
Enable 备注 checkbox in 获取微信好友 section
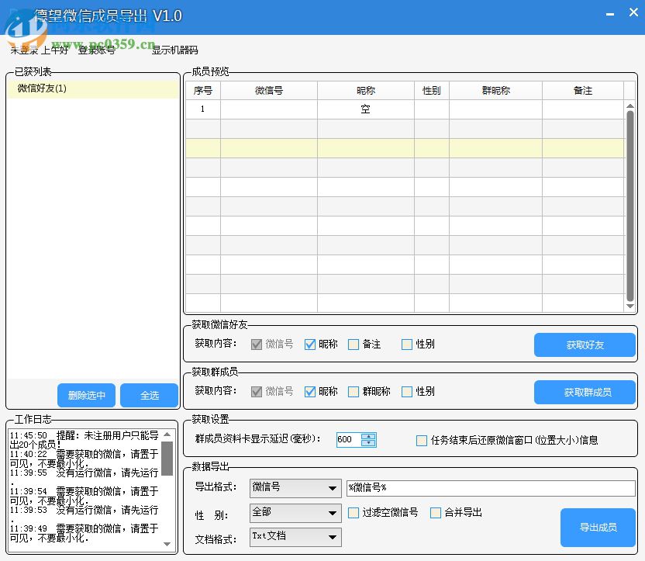coord(354,345)
